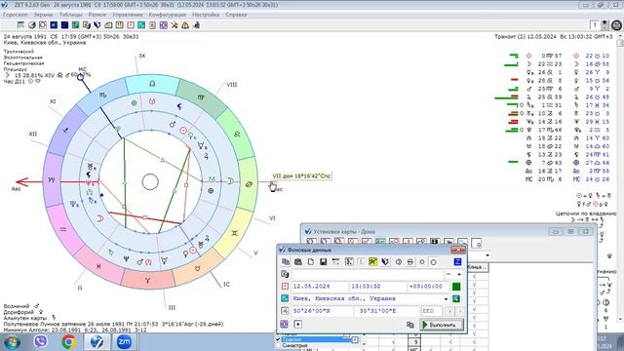
Task: Click the yellow columns toolbar icon
Action: [x=119, y=25]
